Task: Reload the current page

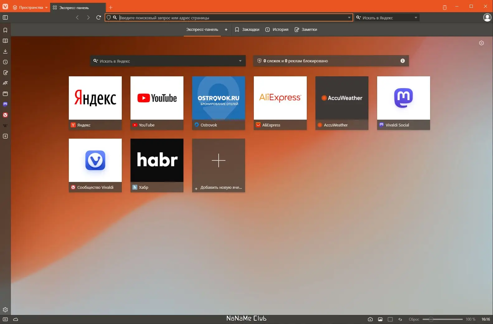Action: coord(98,17)
